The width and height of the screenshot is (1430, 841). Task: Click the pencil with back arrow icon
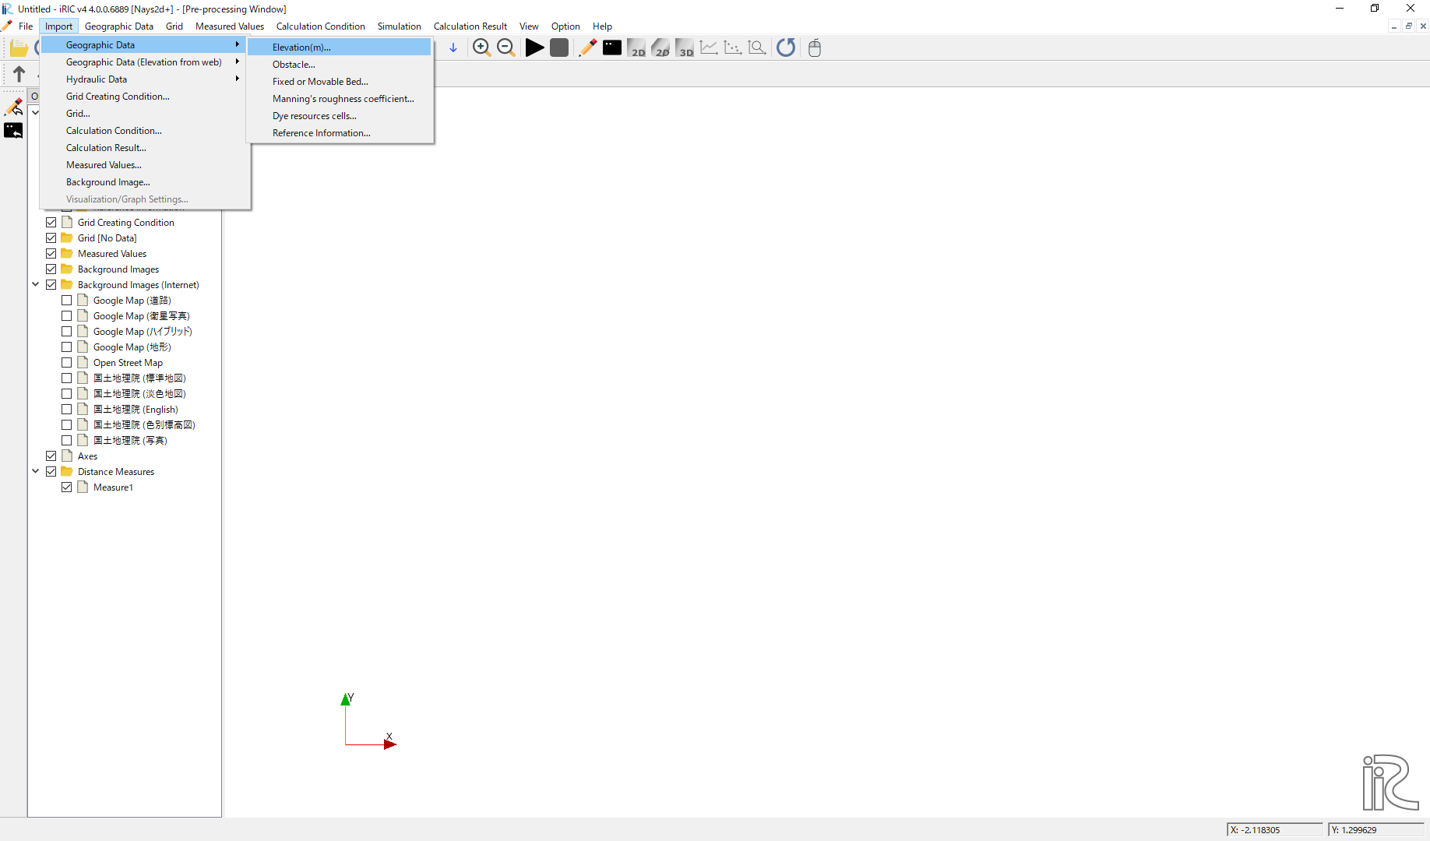point(14,107)
